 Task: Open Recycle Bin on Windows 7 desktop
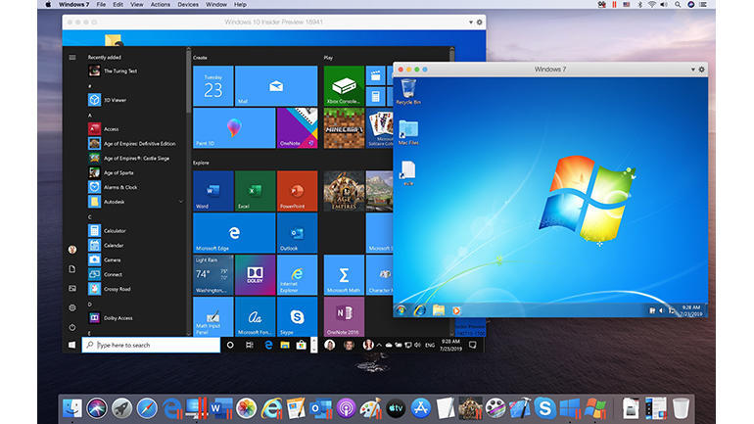[x=408, y=92]
